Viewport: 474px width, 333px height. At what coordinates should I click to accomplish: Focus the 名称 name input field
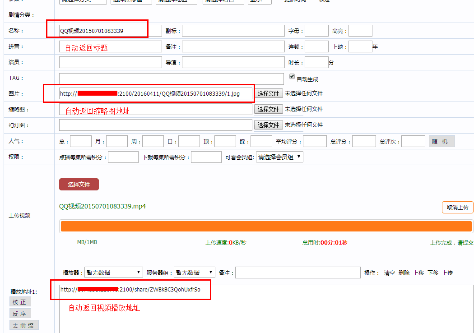pos(110,31)
